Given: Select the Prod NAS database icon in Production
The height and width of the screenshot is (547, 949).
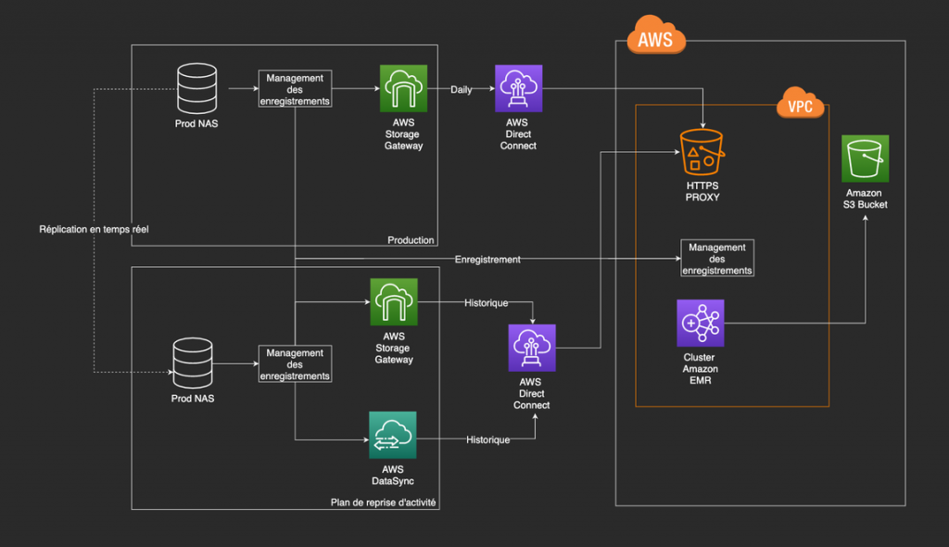Looking at the screenshot, I should click(x=196, y=88).
